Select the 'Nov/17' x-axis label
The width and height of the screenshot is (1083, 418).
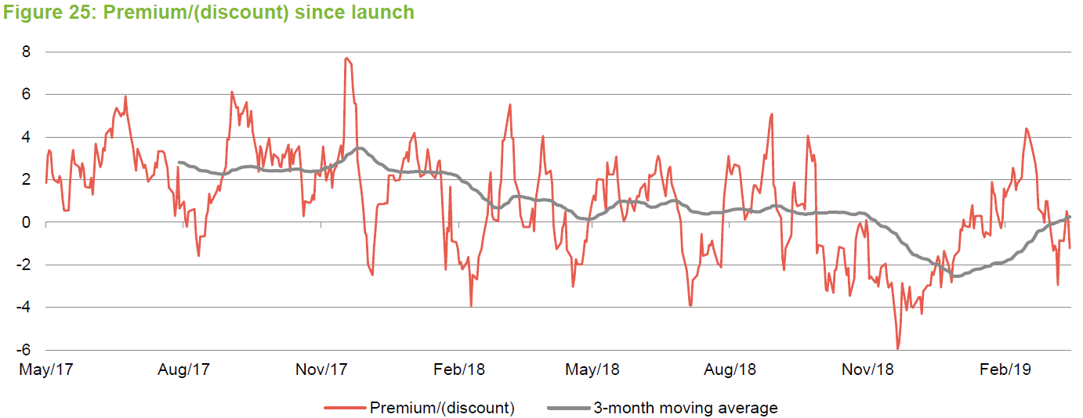(322, 369)
